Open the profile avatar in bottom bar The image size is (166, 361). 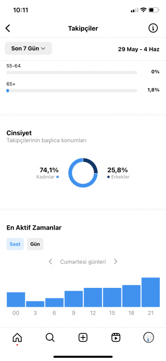pos(149,338)
